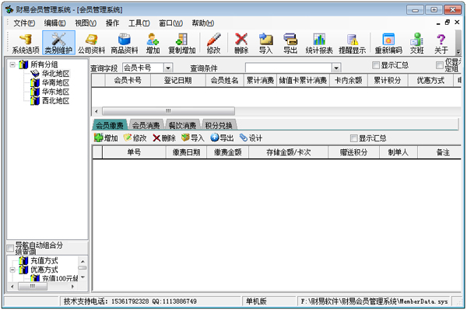Open 类别维护 category maintenance tool
This screenshot has height=310, width=467.
58,43
